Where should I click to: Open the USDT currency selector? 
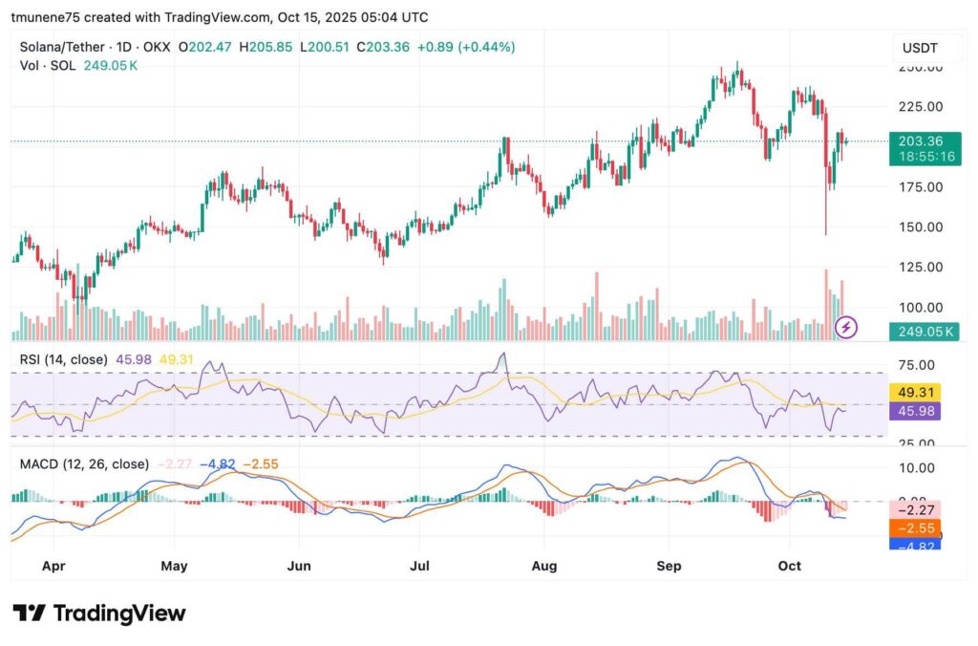click(x=921, y=48)
